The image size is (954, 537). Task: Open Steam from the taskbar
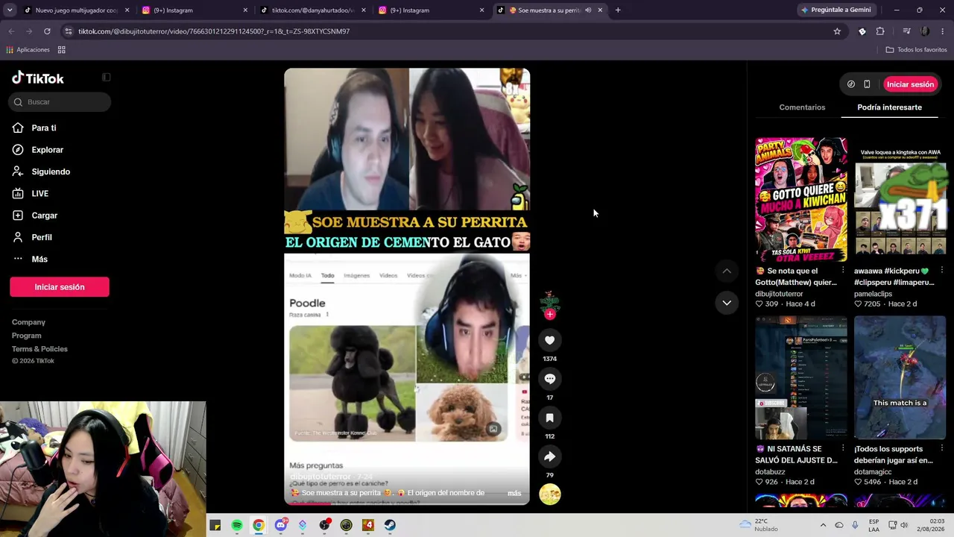(x=390, y=525)
